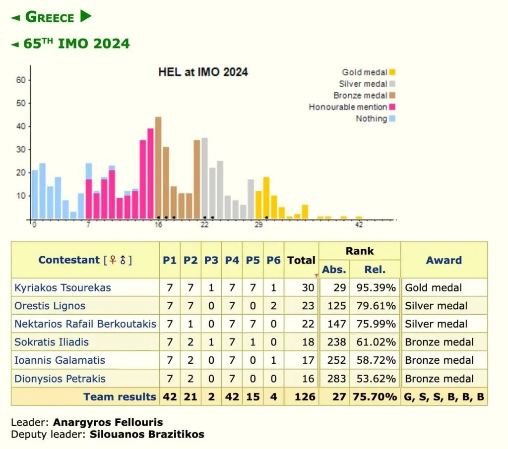This screenshot has width=508, height=449.
Task: Click the male symbol in Contestant header
Action: (x=123, y=260)
